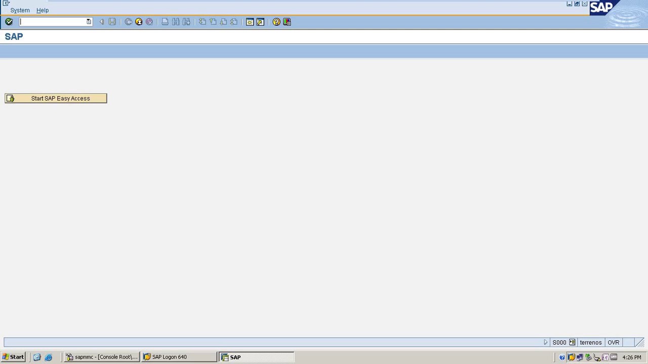Switch to SAP Logon 640 taskbar window
The width and height of the screenshot is (648, 364).
click(179, 357)
